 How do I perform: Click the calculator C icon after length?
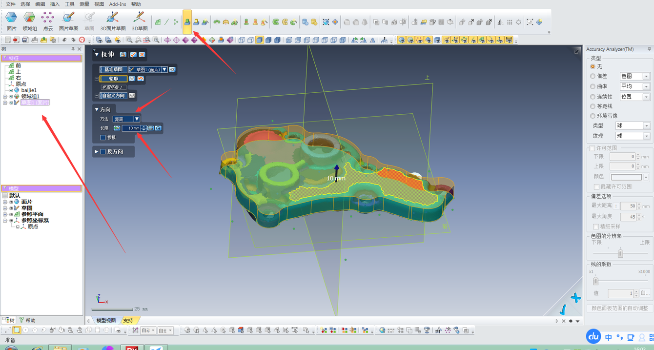coord(158,128)
